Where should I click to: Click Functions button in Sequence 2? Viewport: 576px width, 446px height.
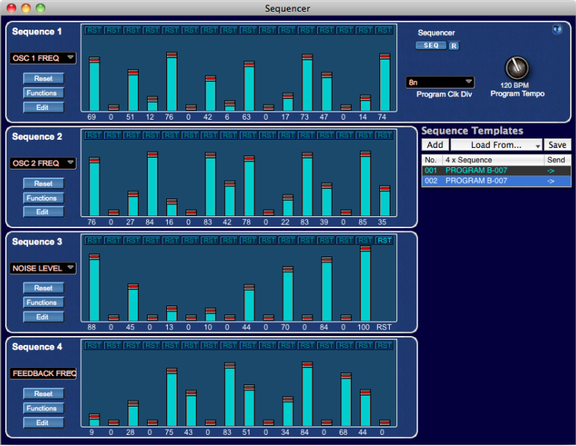tap(43, 198)
